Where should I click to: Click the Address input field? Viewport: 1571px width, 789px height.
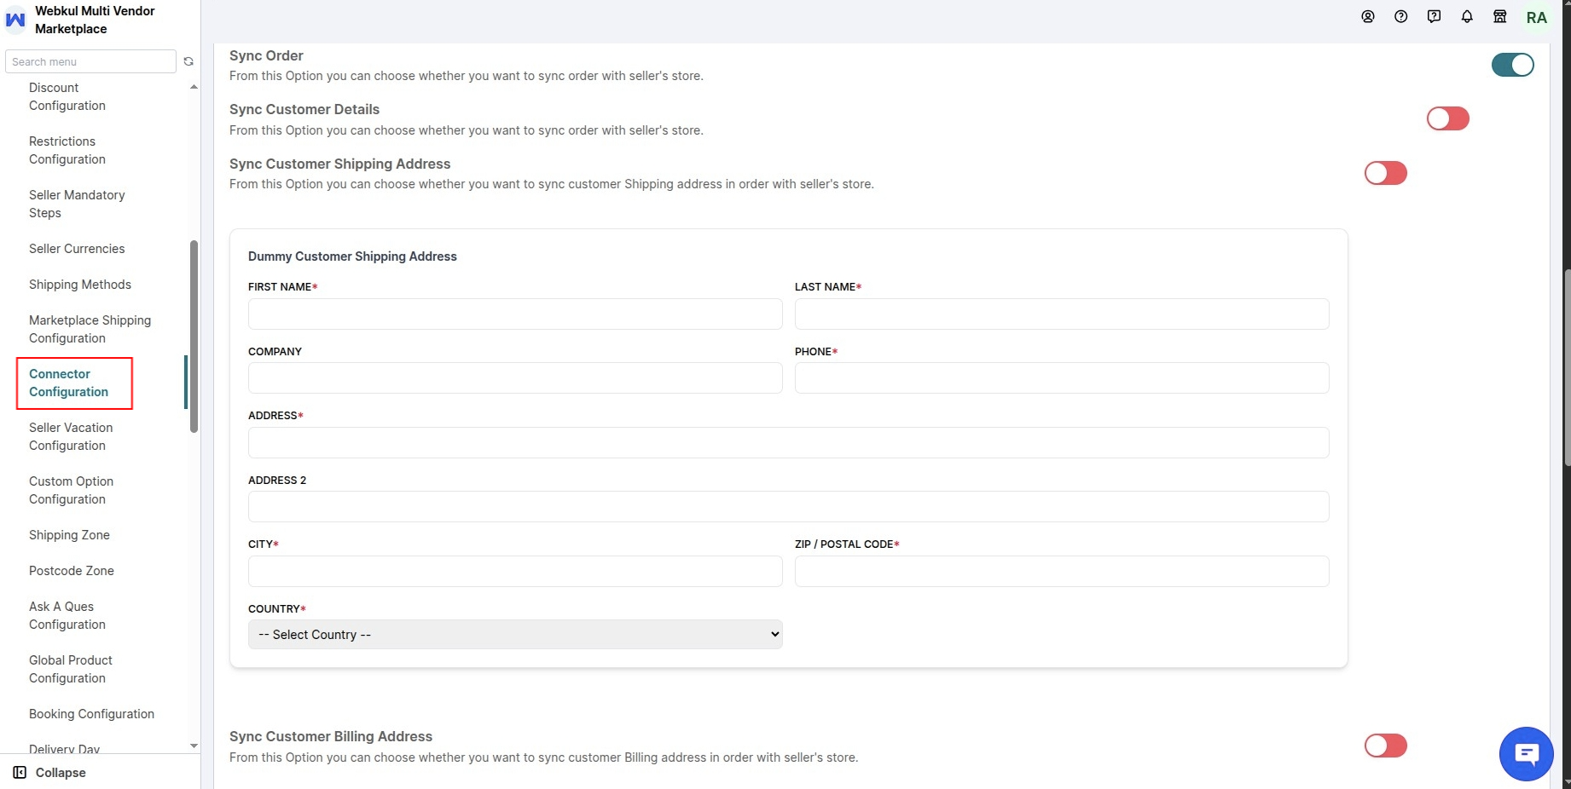789,442
